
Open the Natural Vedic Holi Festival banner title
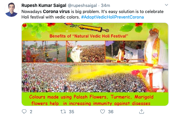pos(89,36)
